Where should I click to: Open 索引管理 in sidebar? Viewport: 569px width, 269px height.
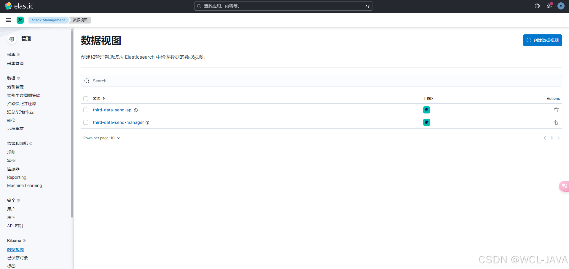(15, 87)
